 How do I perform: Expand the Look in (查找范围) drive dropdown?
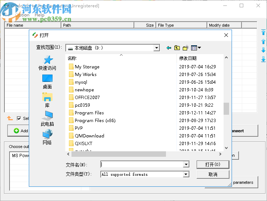156,48
